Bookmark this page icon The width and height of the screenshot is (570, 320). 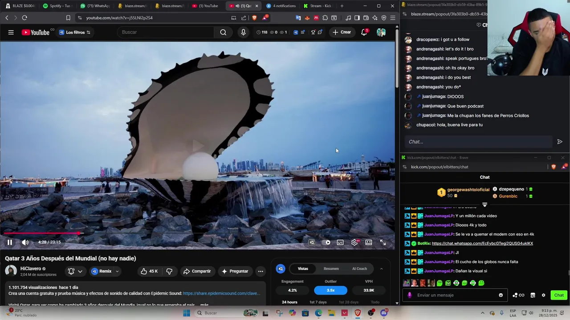pyautogui.click(x=68, y=18)
